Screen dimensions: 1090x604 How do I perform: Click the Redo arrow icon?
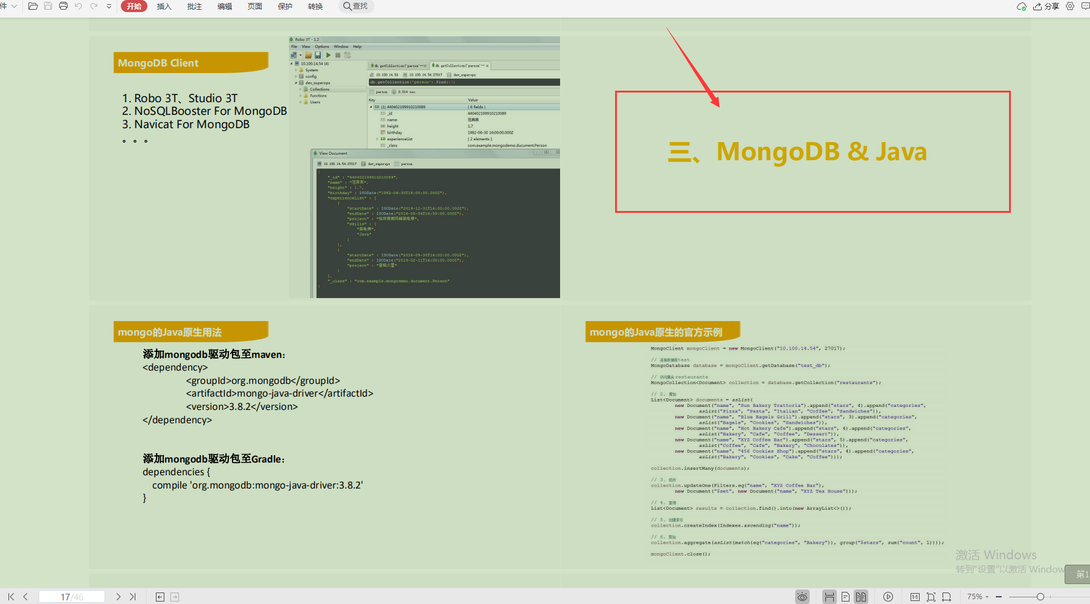pyautogui.click(x=94, y=6)
